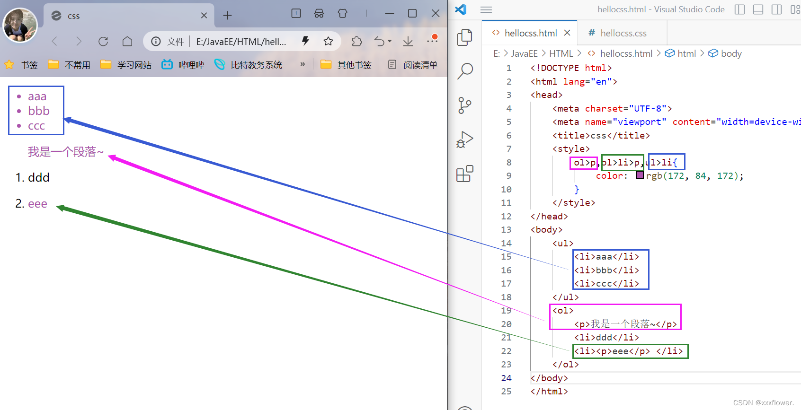This screenshot has height=410, width=801.
Task: Click the lightning speed mode icon
Action: pos(305,41)
